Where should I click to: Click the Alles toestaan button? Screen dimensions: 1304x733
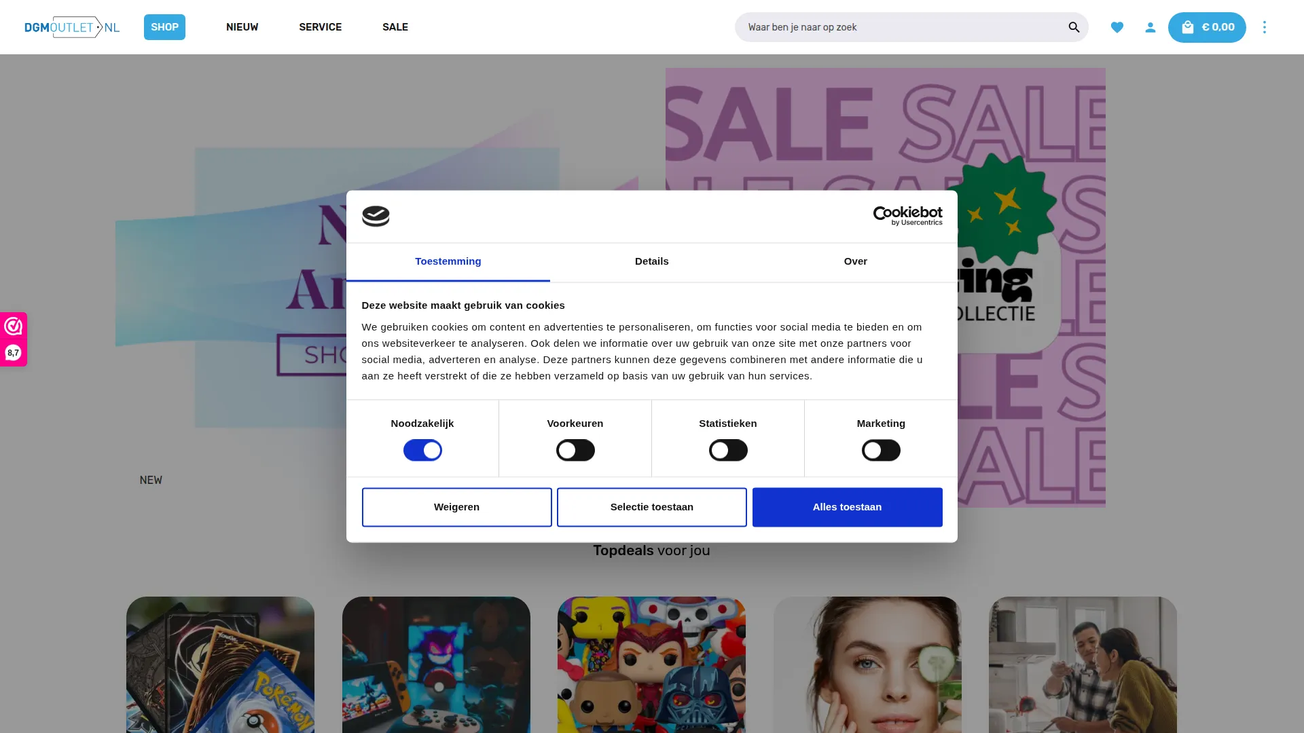848,507
